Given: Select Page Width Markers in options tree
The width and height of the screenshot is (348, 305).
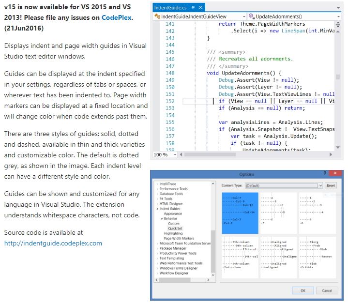Looking at the screenshot, I should tap(179, 238).
